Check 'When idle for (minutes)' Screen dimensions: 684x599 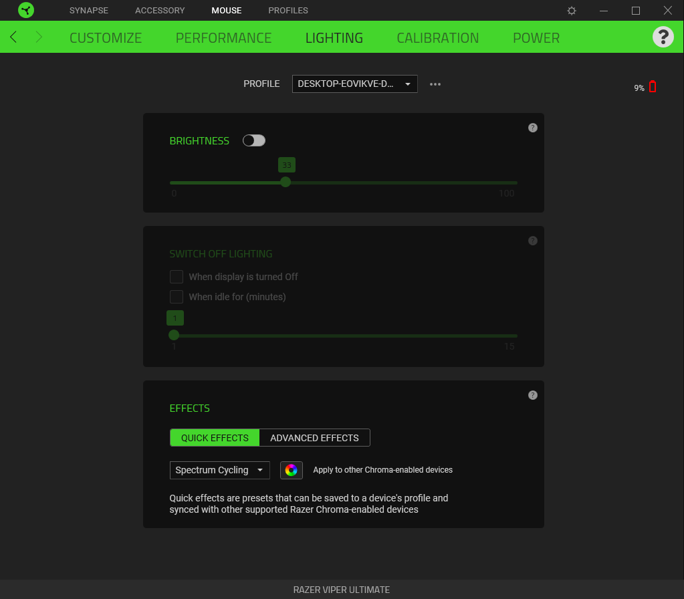pyautogui.click(x=177, y=297)
